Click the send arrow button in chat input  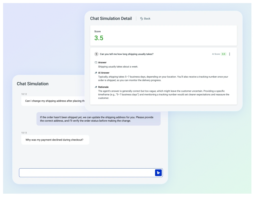click(158, 173)
